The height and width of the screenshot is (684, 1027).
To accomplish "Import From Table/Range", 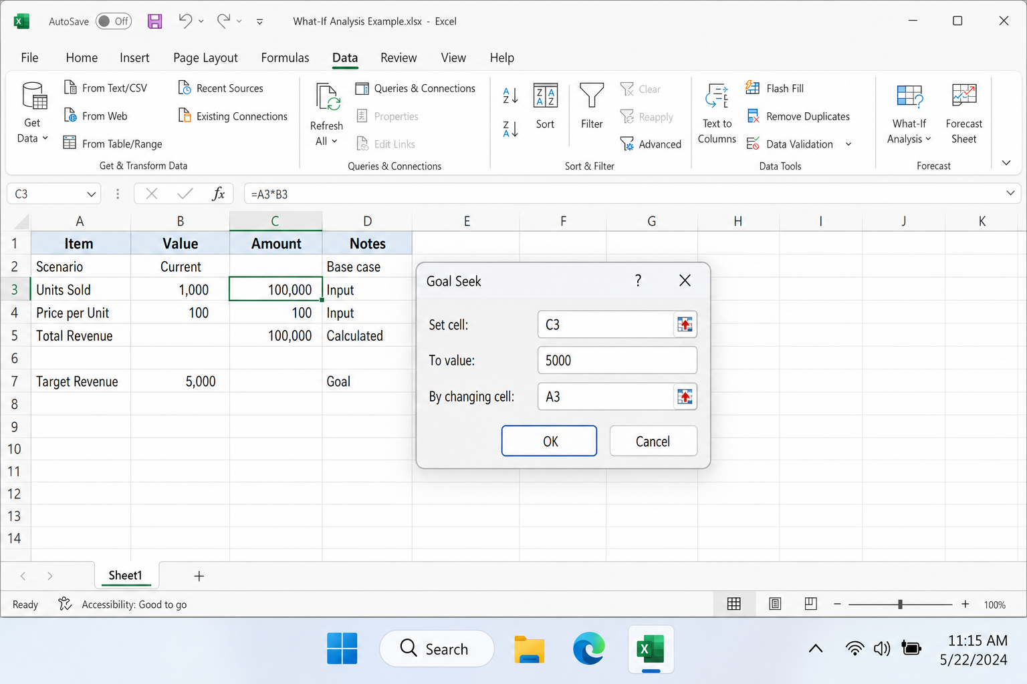I will pyautogui.click(x=113, y=144).
